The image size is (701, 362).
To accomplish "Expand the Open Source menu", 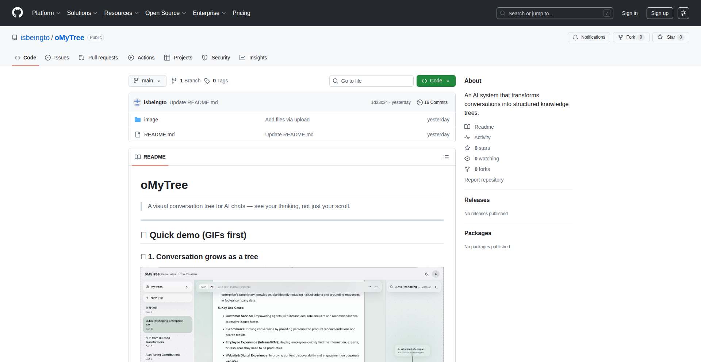I will click(166, 13).
